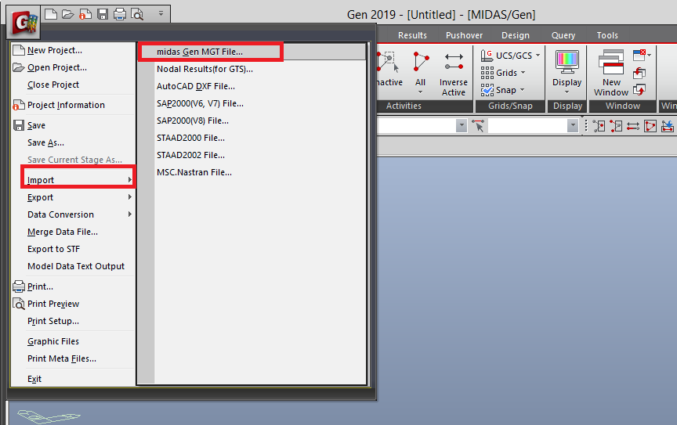This screenshot has height=425, width=677.
Task: Select SAP2000(V8) File import option
Action: tap(252, 121)
